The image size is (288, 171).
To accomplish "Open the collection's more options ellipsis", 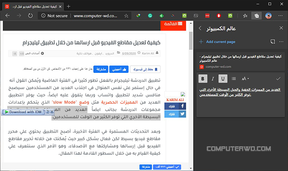I will coord(281,42).
